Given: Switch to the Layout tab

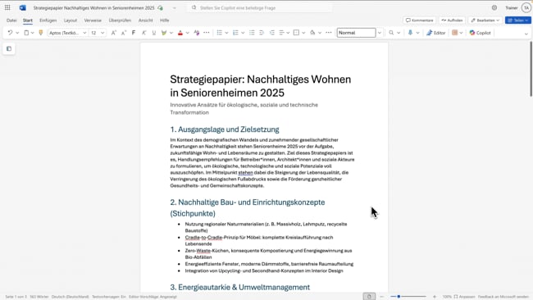Looking at the screenshot, I should (71, 20).
